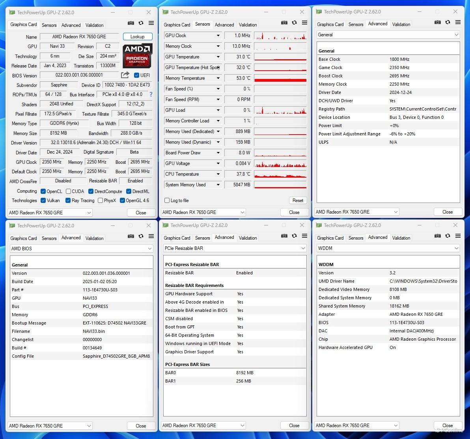Screen dimensions: 470x439
Task: Toggle the CUDA checkbox
Action: [x=68, y=191]
